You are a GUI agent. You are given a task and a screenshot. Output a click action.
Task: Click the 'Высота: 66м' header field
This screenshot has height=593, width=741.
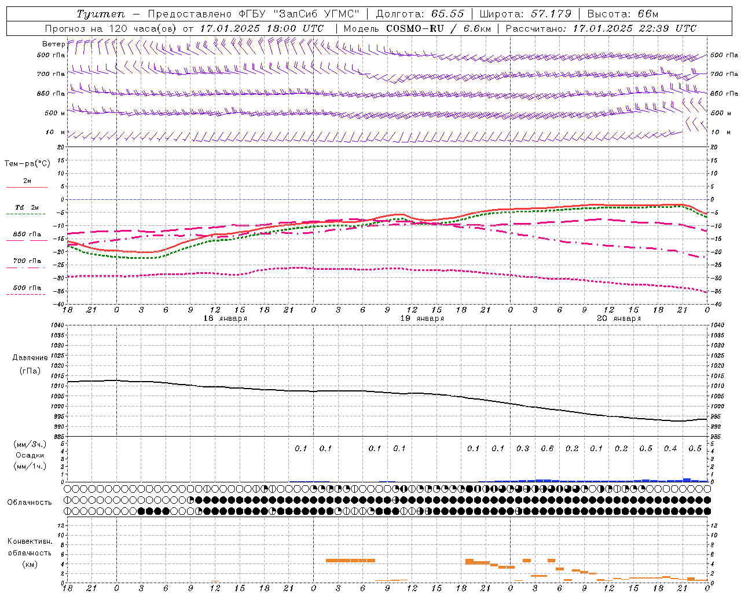coord(623,14)
